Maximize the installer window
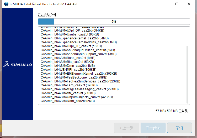This screenshot has height=138, width=197. (x=177, y=4)
